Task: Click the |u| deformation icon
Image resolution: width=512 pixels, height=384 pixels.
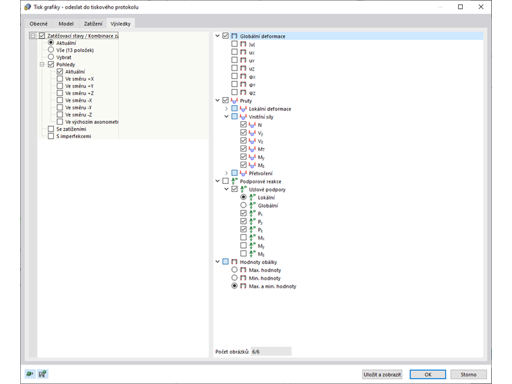Action: click(243, 44)
